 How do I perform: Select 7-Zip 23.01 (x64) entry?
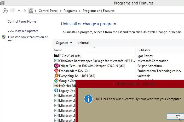pos(70,56)
